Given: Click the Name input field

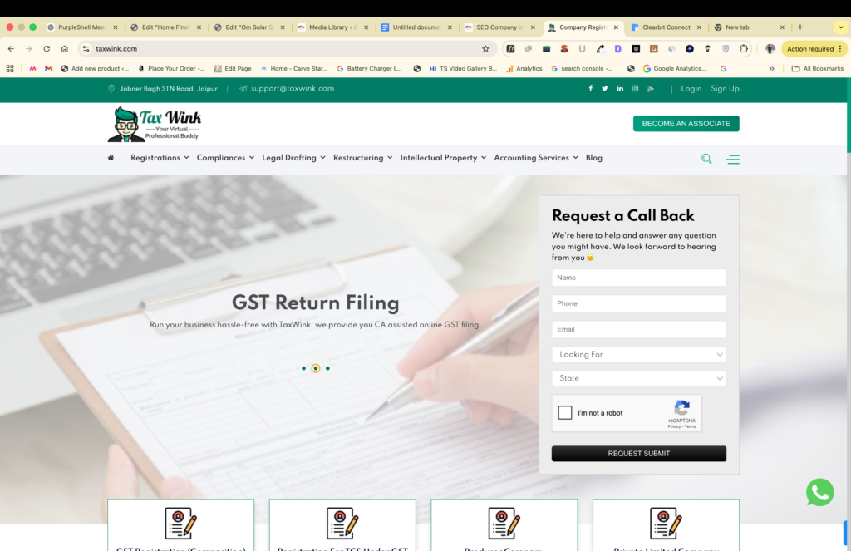Looking at the screenshot, I should click(x=638, y=278).
